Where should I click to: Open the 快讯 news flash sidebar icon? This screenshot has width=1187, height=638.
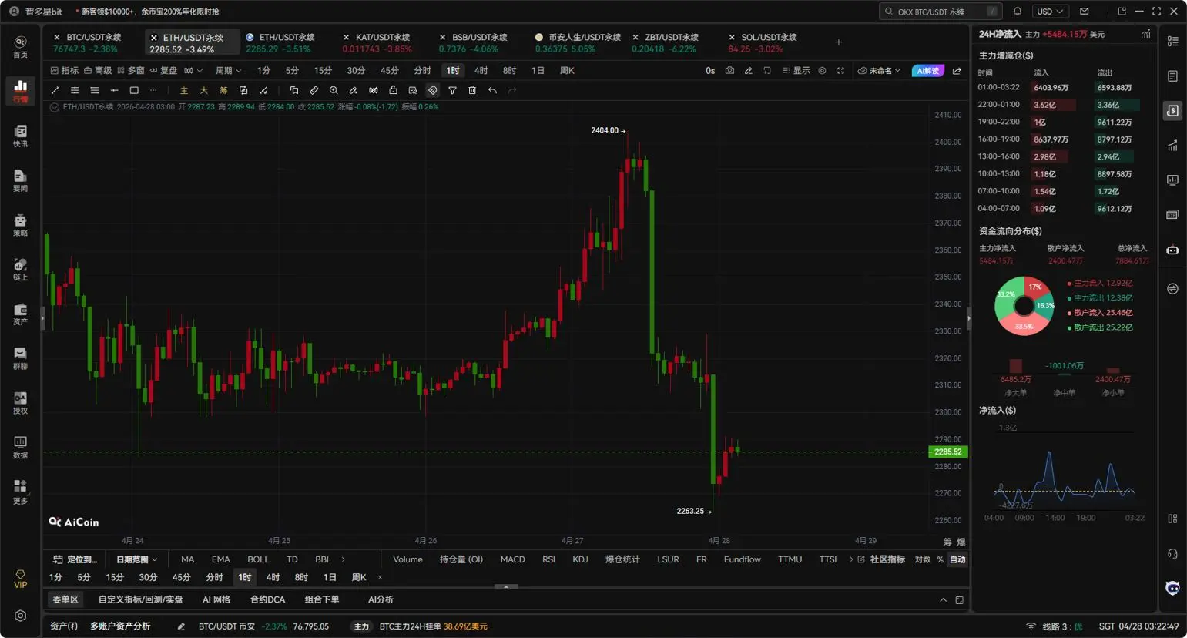point(20,136)
